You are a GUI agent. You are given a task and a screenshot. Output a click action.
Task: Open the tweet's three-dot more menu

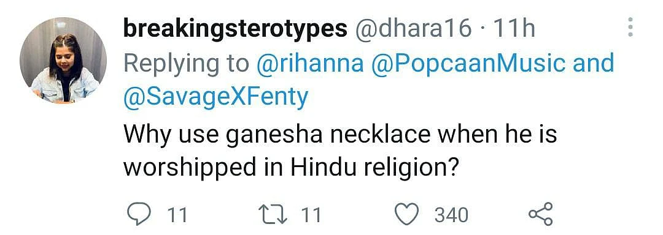click(630, 28)
